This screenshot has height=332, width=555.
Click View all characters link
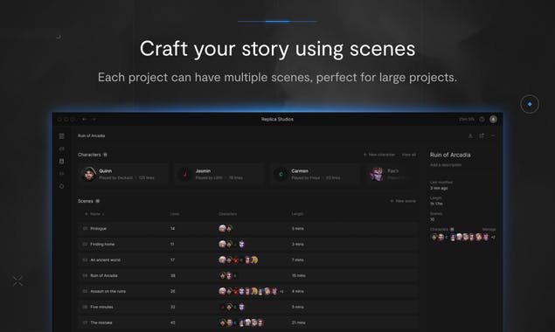(x=409, y=155)
